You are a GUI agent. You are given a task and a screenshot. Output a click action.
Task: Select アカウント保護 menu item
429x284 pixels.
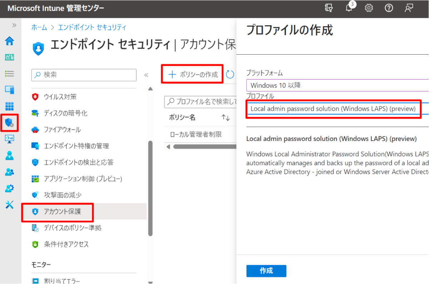click(x=84, y=212)
